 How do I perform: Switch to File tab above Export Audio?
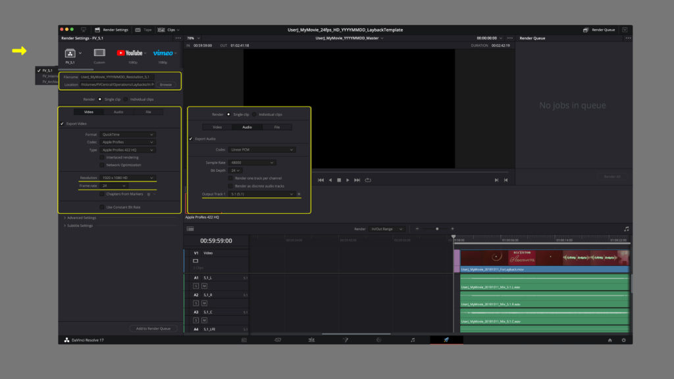(277, 127)
